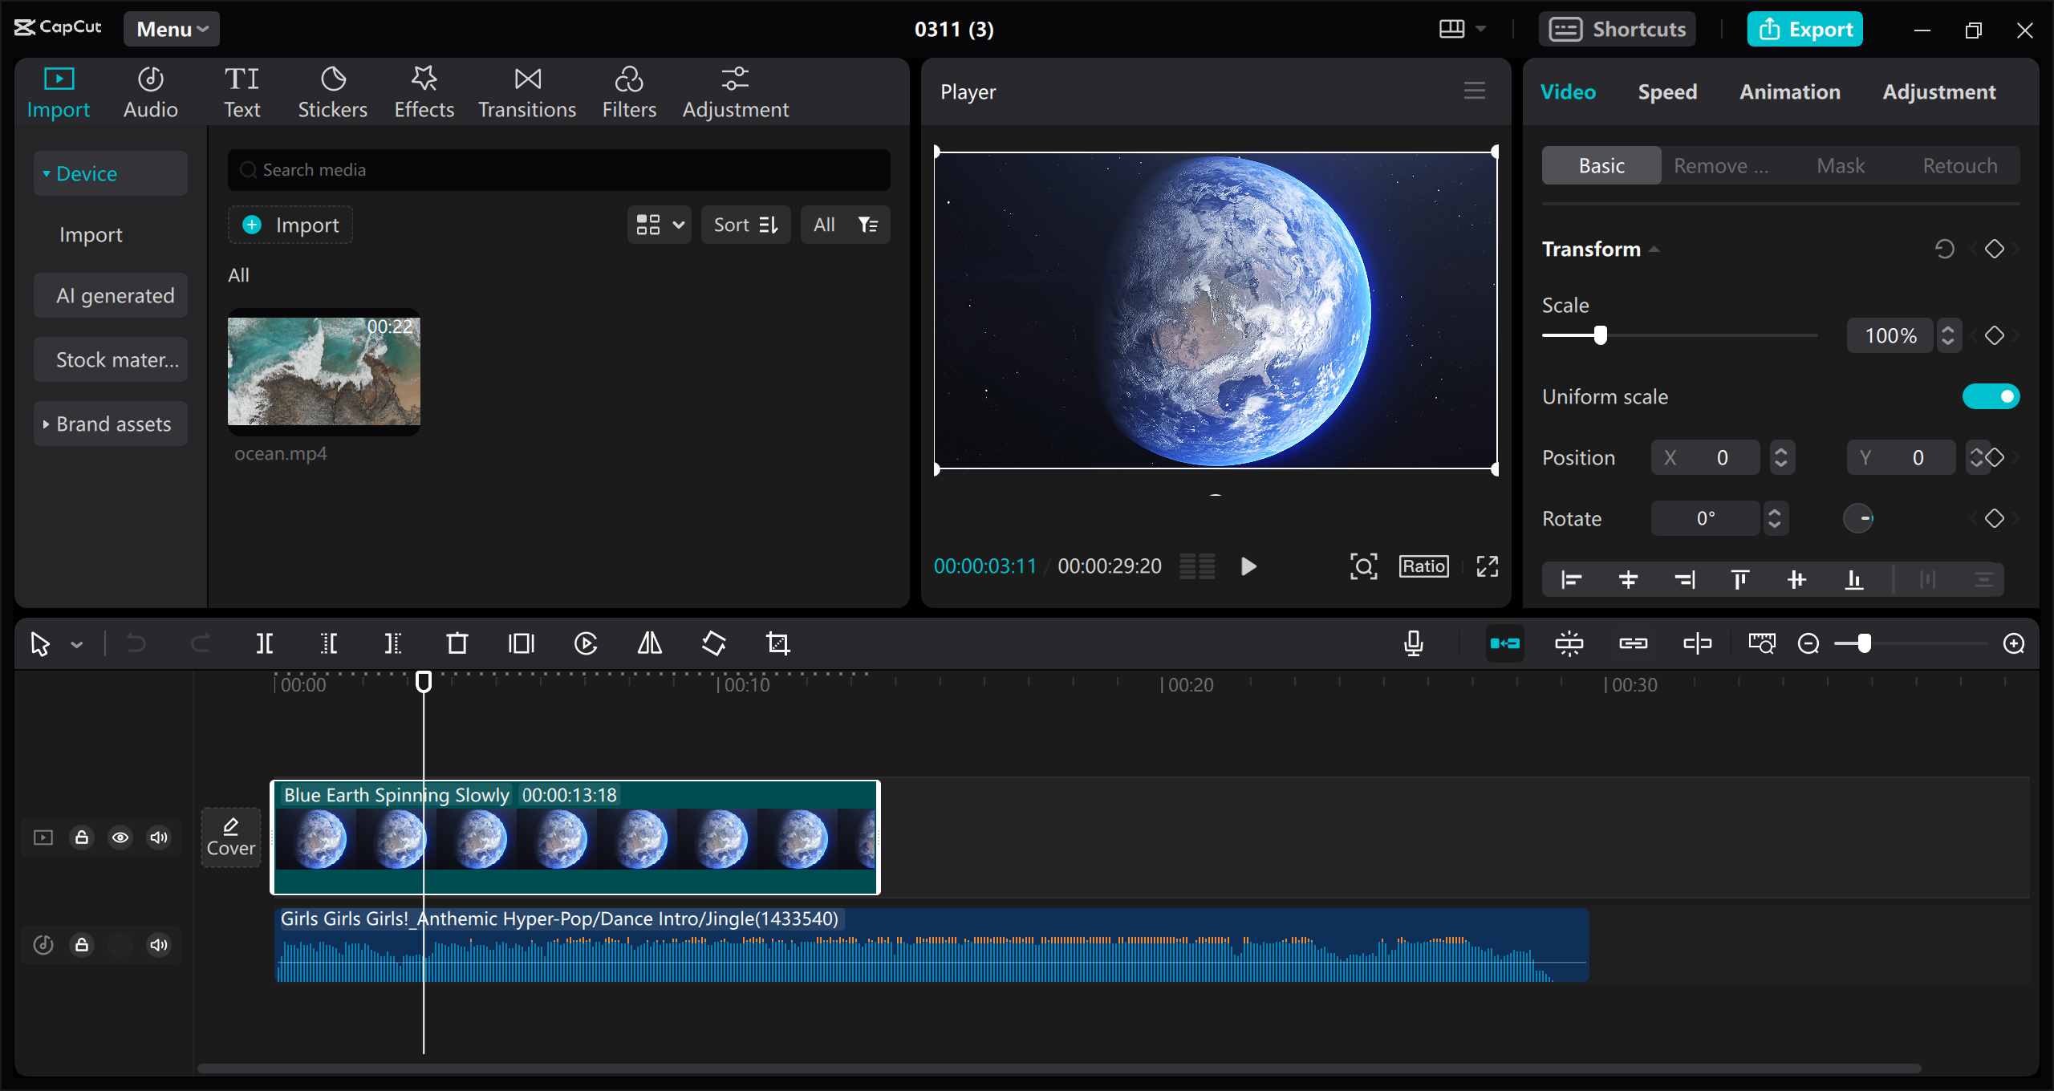Viewport: 2054px width, 1091px height.
Task: Open the voiceover recording tool
Action: click(x=1414, y=643)
